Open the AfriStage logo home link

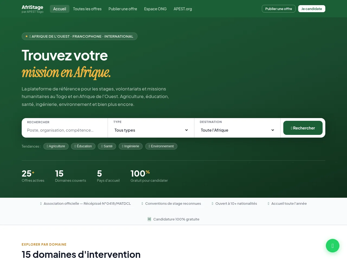coord(33,9)
